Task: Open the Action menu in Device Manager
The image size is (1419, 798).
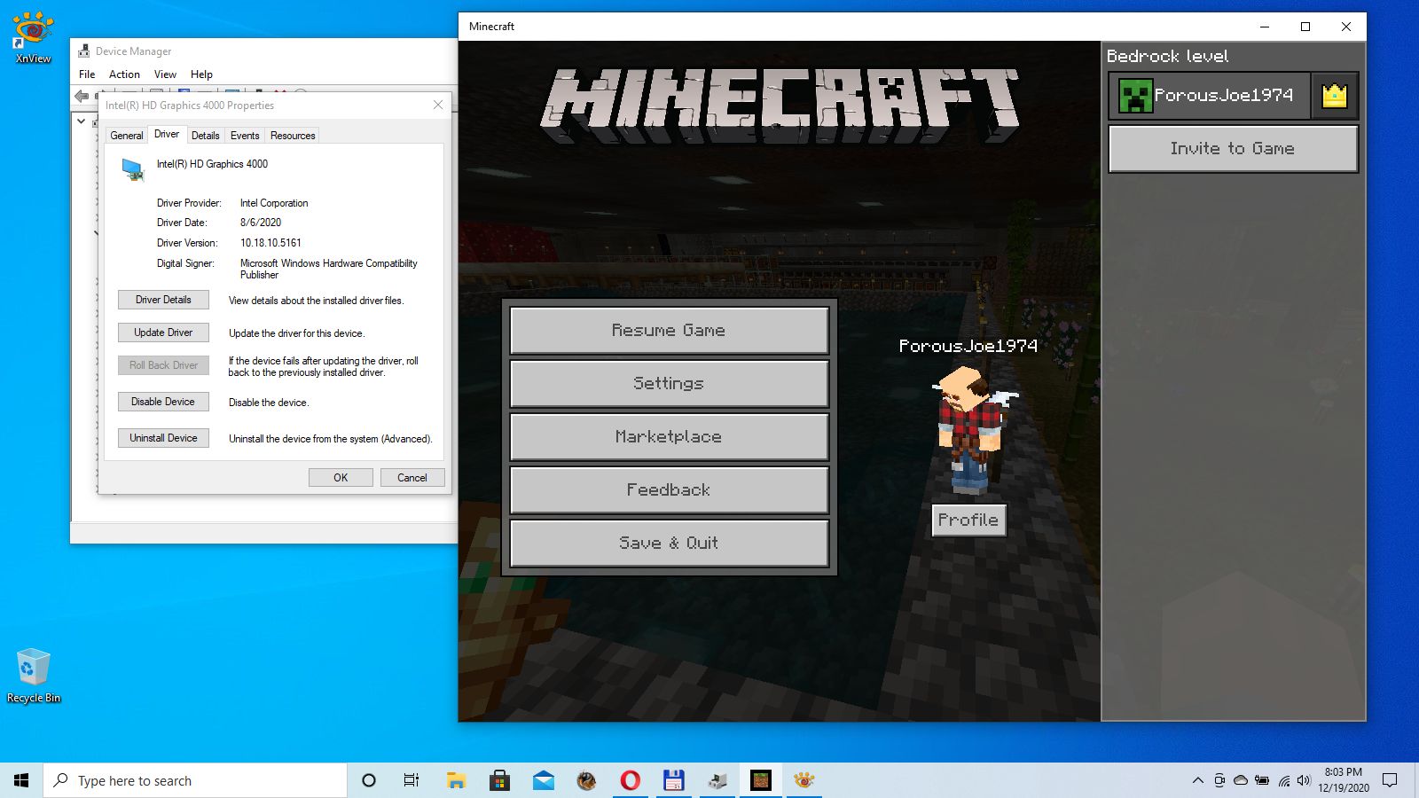Action: pyautogui.click(x=124, y=74)
